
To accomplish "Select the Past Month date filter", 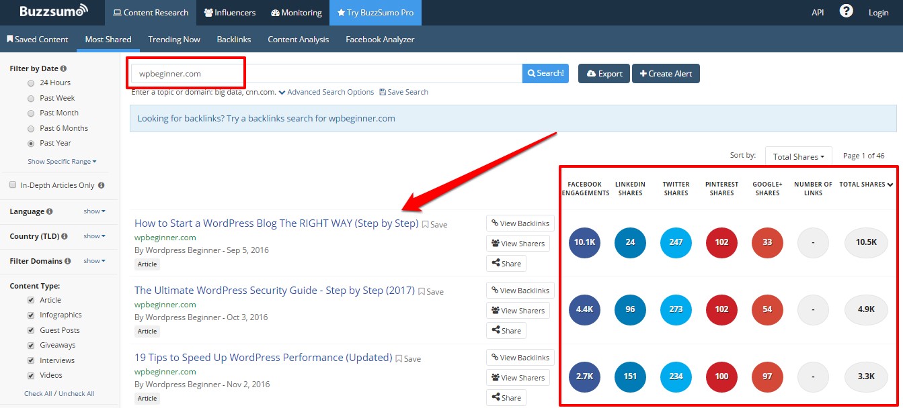I will coord(31,113).
